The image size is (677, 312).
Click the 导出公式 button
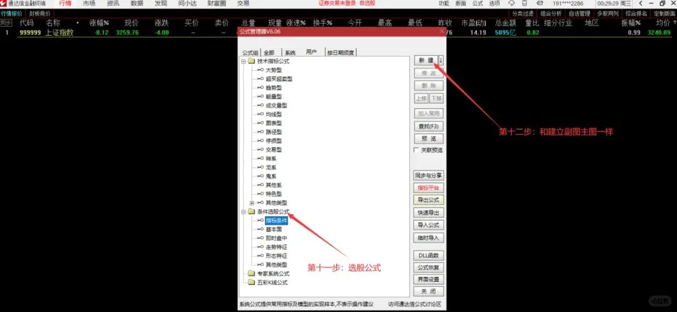click(429, 200)
